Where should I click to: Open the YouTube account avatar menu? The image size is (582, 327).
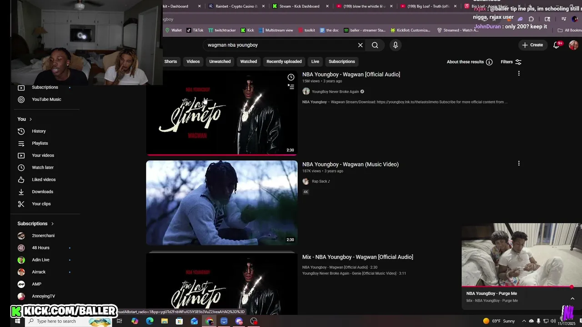pos(573,45)
